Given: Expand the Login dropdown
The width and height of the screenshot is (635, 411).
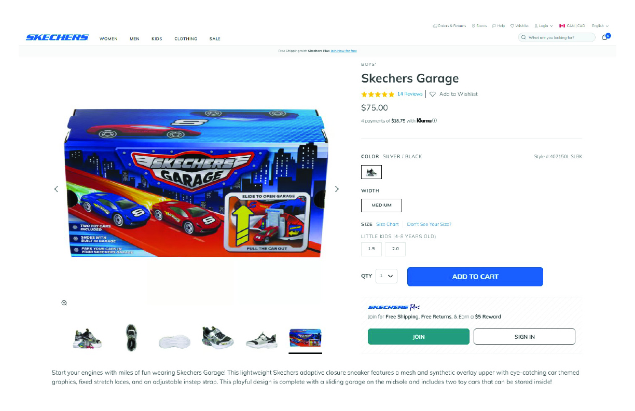Looking at the screenshot, I should [544, 26].
